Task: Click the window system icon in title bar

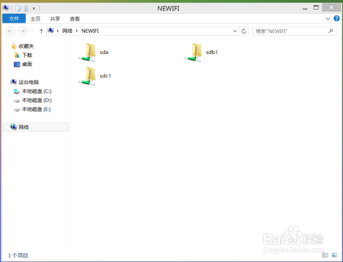Action: point(5,8)
